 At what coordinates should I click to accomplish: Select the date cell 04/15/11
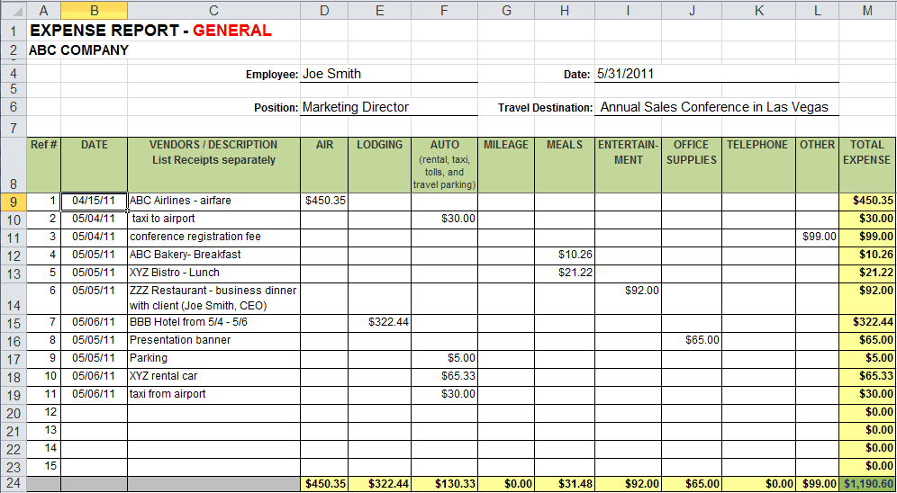point(94,201)
